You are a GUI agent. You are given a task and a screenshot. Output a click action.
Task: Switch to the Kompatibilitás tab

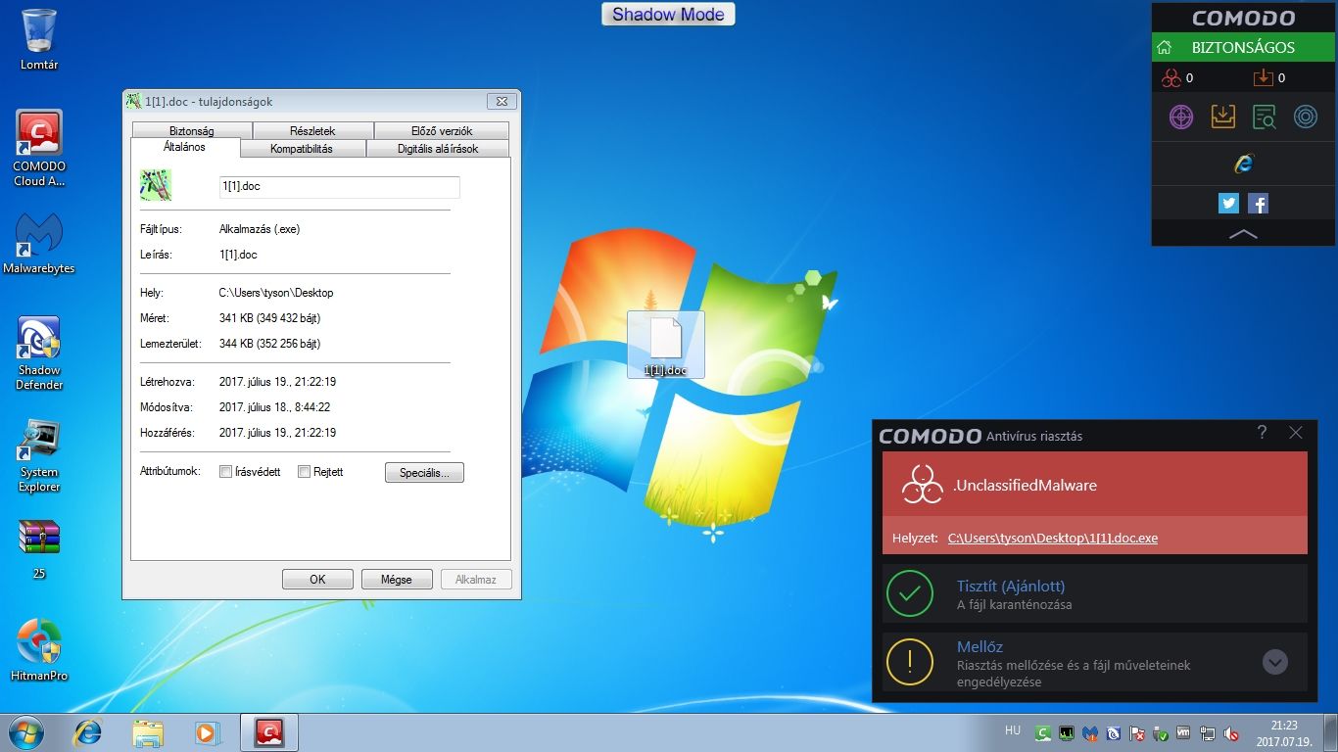[302, 149]
